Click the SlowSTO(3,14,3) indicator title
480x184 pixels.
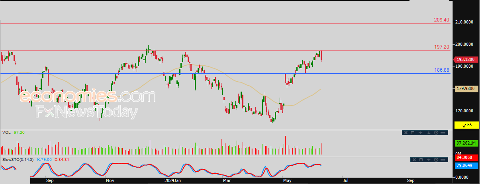coord(18,160)
